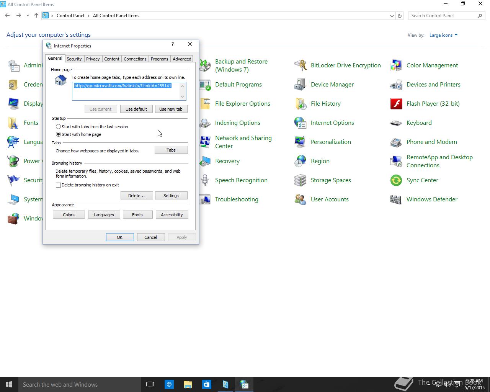Click the home page box scroll-down arrow
Viewport: 490px width, 392px height.
pyautogui.click(x=182, y=96)
